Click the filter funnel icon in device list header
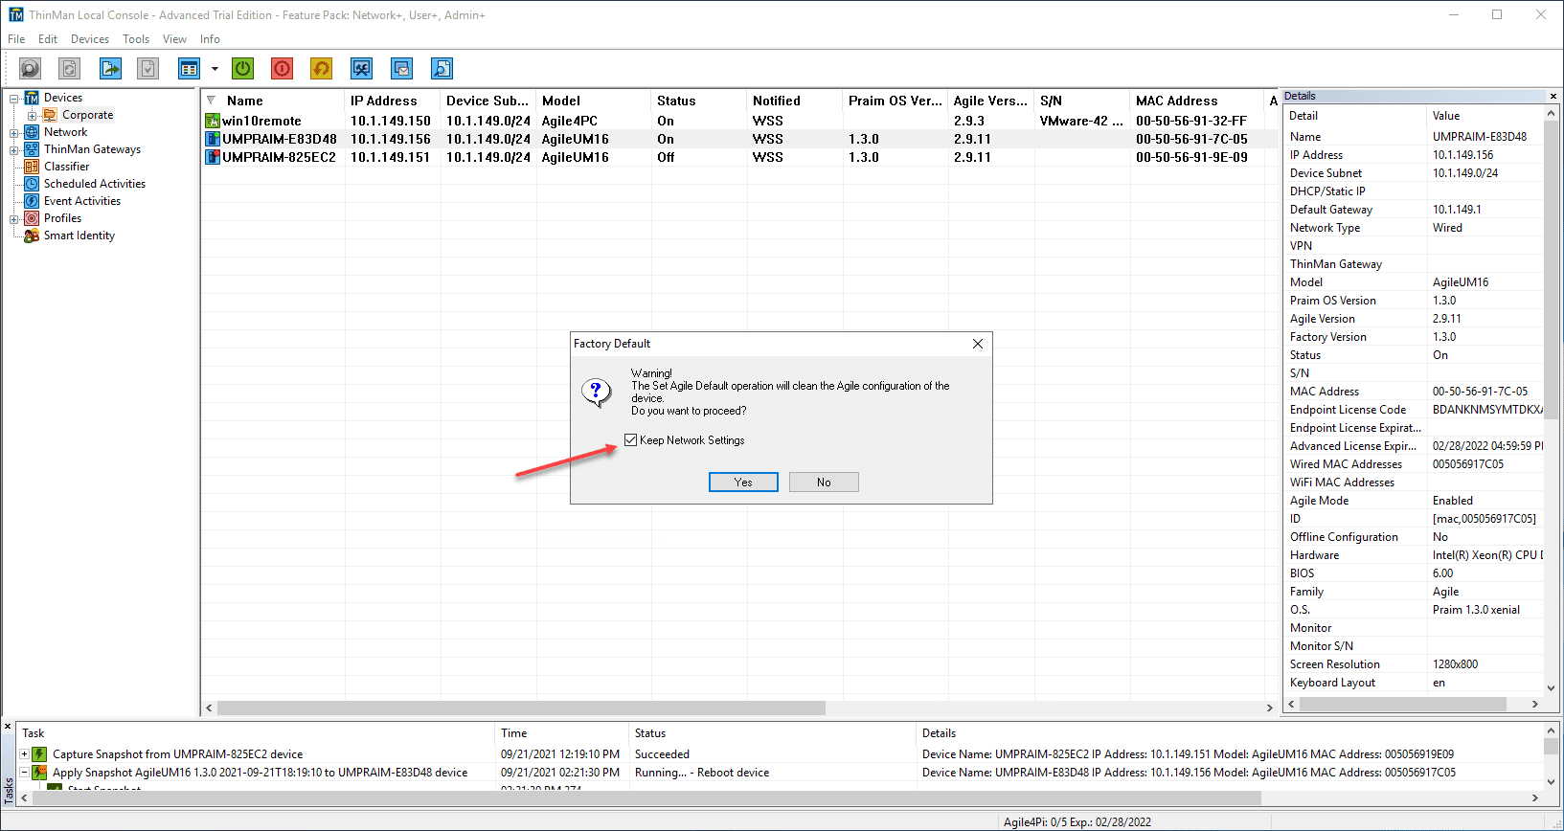 211,101
